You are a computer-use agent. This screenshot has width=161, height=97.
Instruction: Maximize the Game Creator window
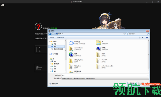[152, 2]
